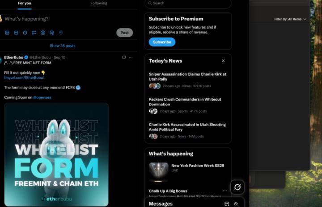Image resolution: width=322 pixels, height=207 pixels.
Task: Open more options on EtherBubu post
Action: pos(131,57)
